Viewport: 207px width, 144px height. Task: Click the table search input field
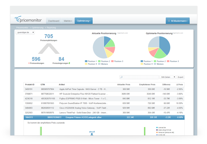pyautogui.click(x=139, y=77)
